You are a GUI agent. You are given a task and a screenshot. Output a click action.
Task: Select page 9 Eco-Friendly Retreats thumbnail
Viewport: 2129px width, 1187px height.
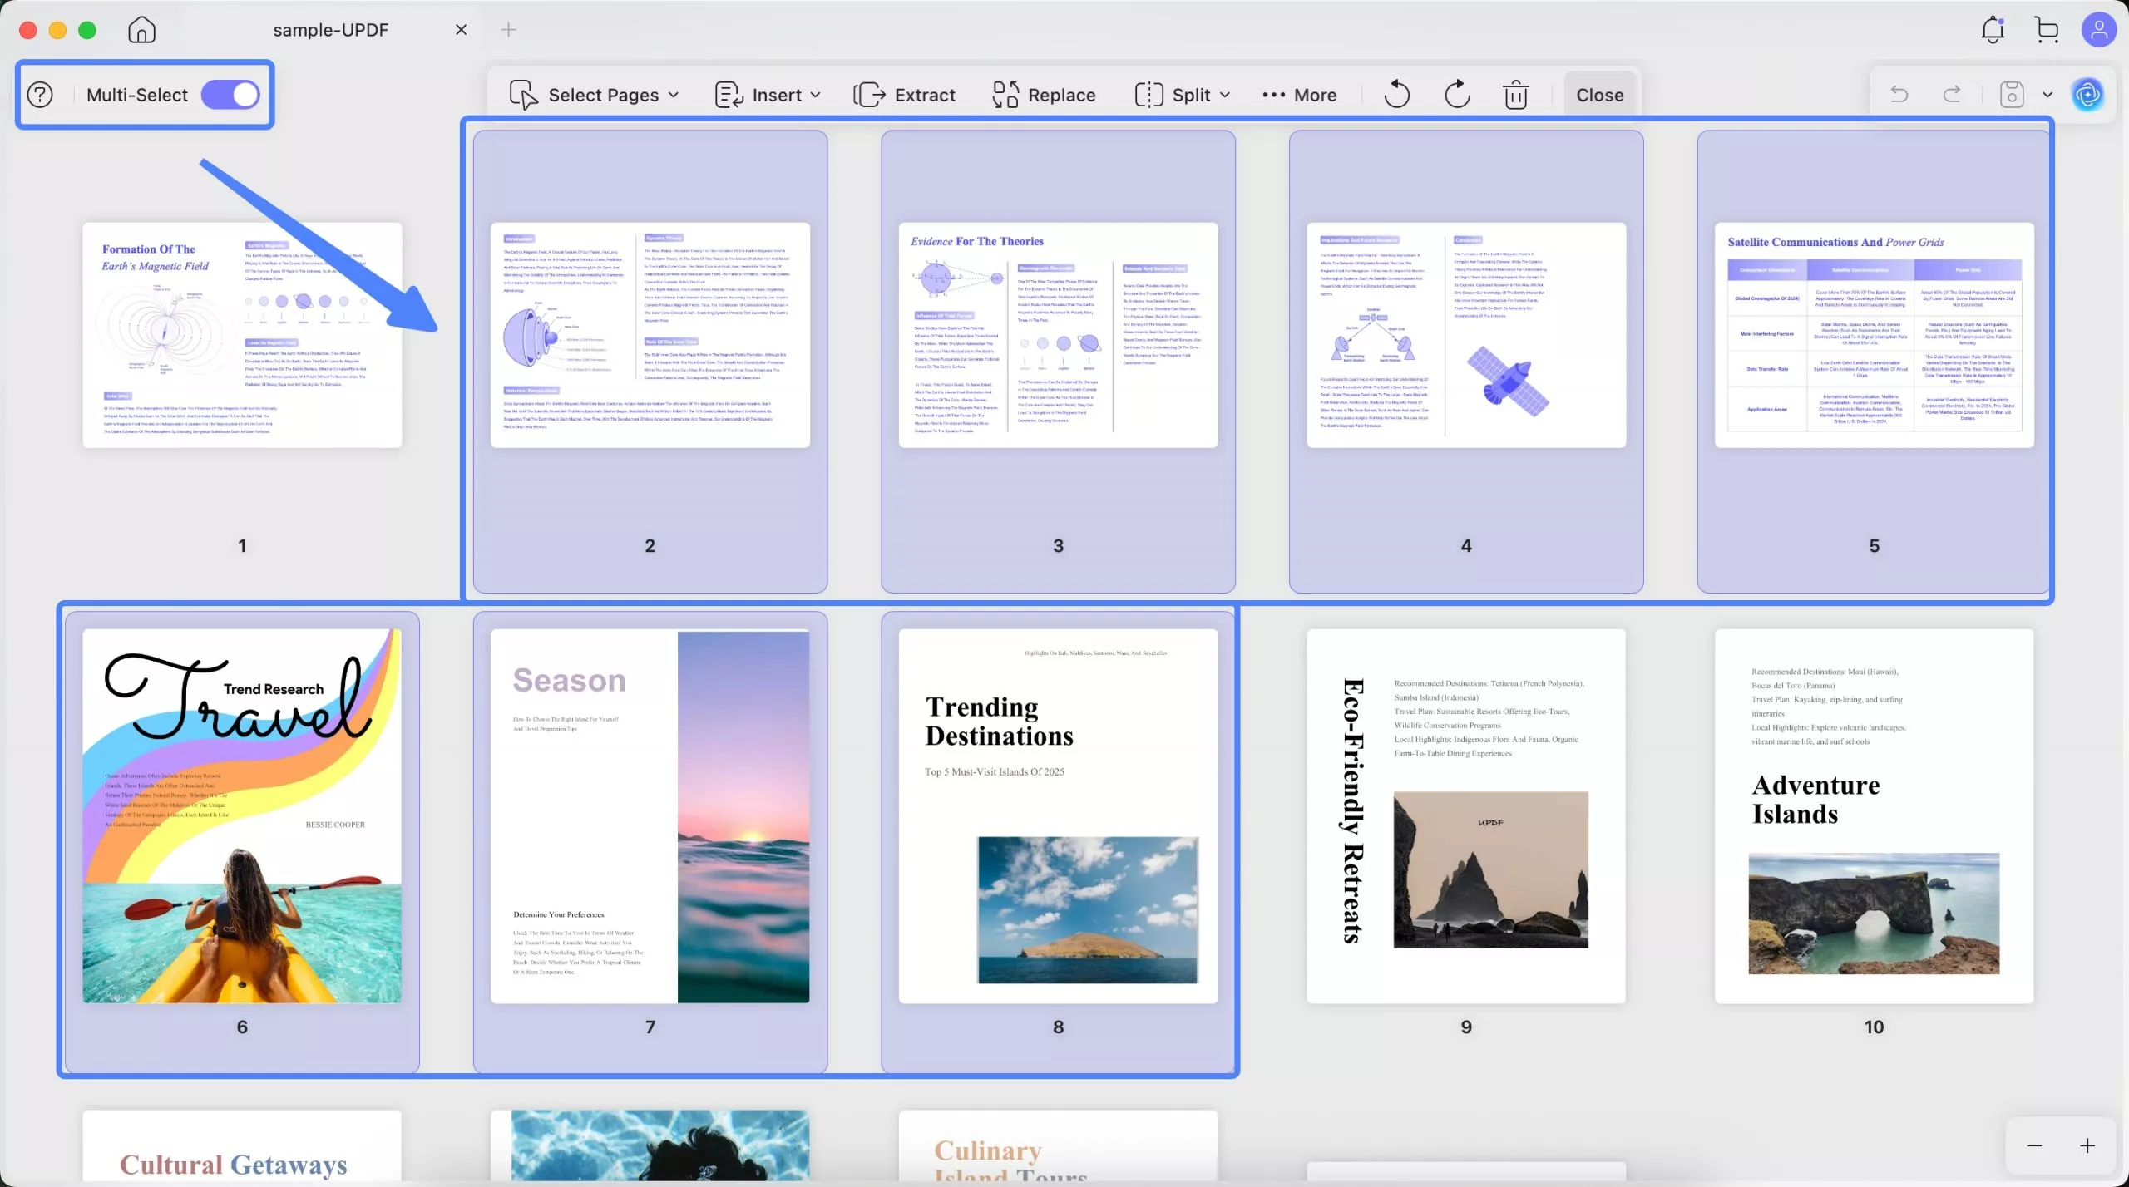click(1466, 816)
